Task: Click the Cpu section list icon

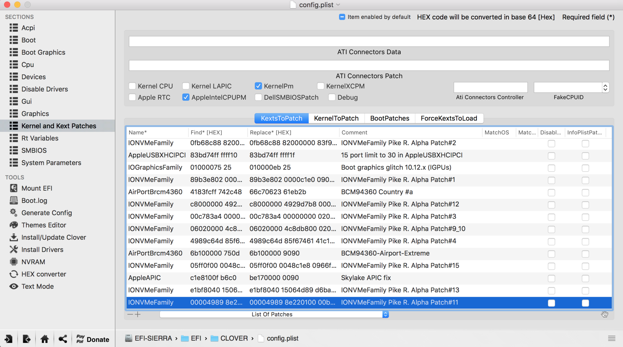Action: (14, 65)
